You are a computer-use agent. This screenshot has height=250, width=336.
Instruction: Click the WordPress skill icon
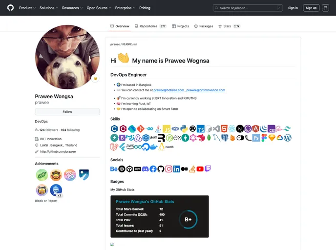tap(288, 138)
